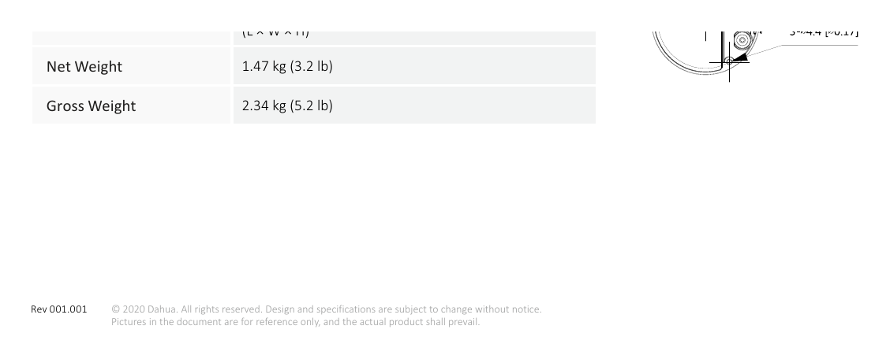This screenshot has height=359, width=890.
Task: Click the year '2020' in the footer
Action: 133,309
